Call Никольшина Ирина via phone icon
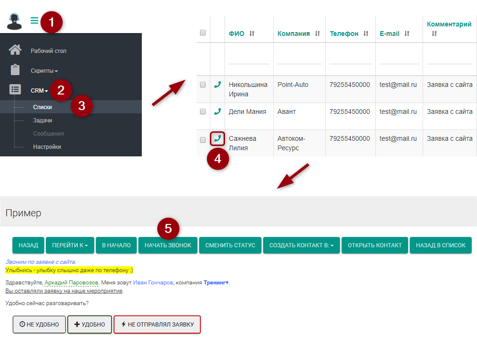Viewport: 477px width, 343px height. coord(217,85)
